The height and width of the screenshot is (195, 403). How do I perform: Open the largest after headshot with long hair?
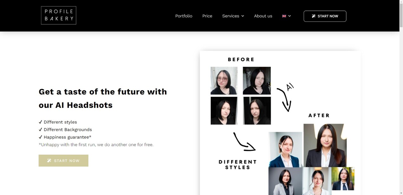point(325,145)
